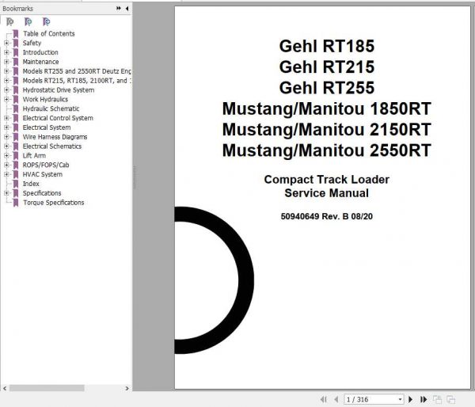Expand the Models RT255 and 2550RT Deutz bookmark
Image resolution: width=475 pixels, height=407 pixels.
tap(6, 71)
